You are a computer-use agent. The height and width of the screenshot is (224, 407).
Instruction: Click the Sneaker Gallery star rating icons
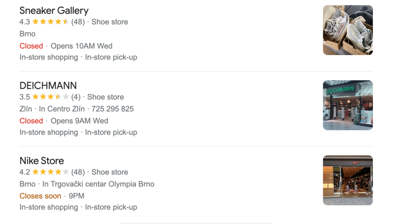coord(50,22)
